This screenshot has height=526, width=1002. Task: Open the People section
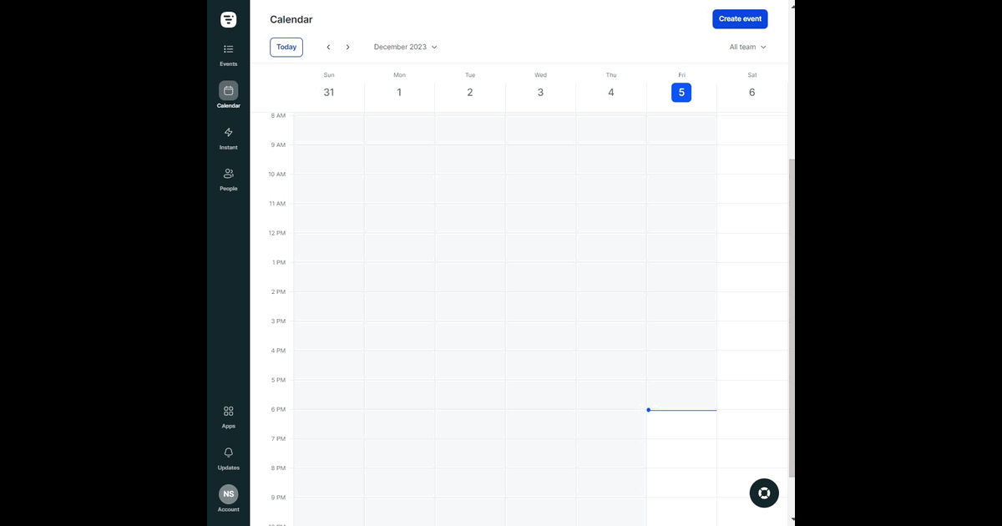[x=228, y=179]
